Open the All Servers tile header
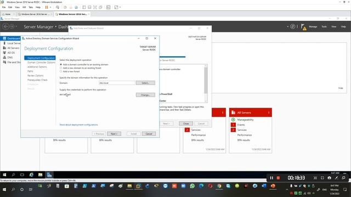The image size is (351, 197). click(251, 113)
